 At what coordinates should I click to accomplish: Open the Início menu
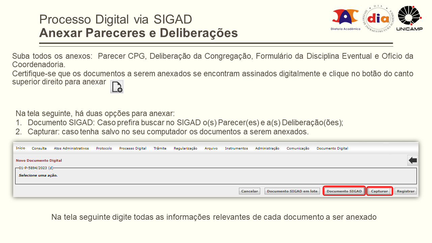tap(20, 148)
